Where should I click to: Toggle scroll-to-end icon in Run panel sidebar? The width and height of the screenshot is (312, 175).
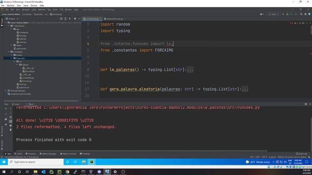(x=11, y=121)
